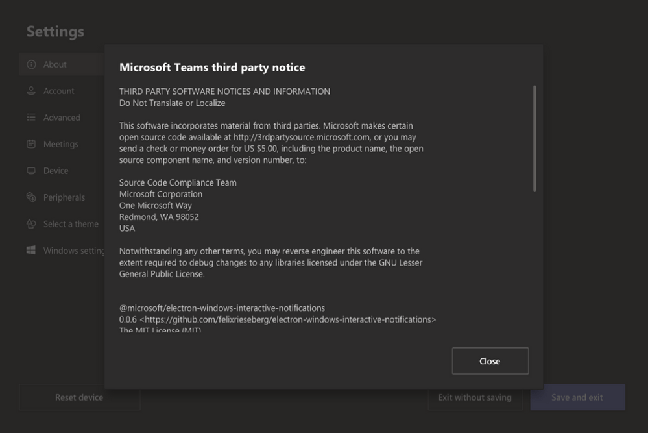Close the third party notice dialog
The width and height of the screenshot is (648, 433).
click(490, 361)
